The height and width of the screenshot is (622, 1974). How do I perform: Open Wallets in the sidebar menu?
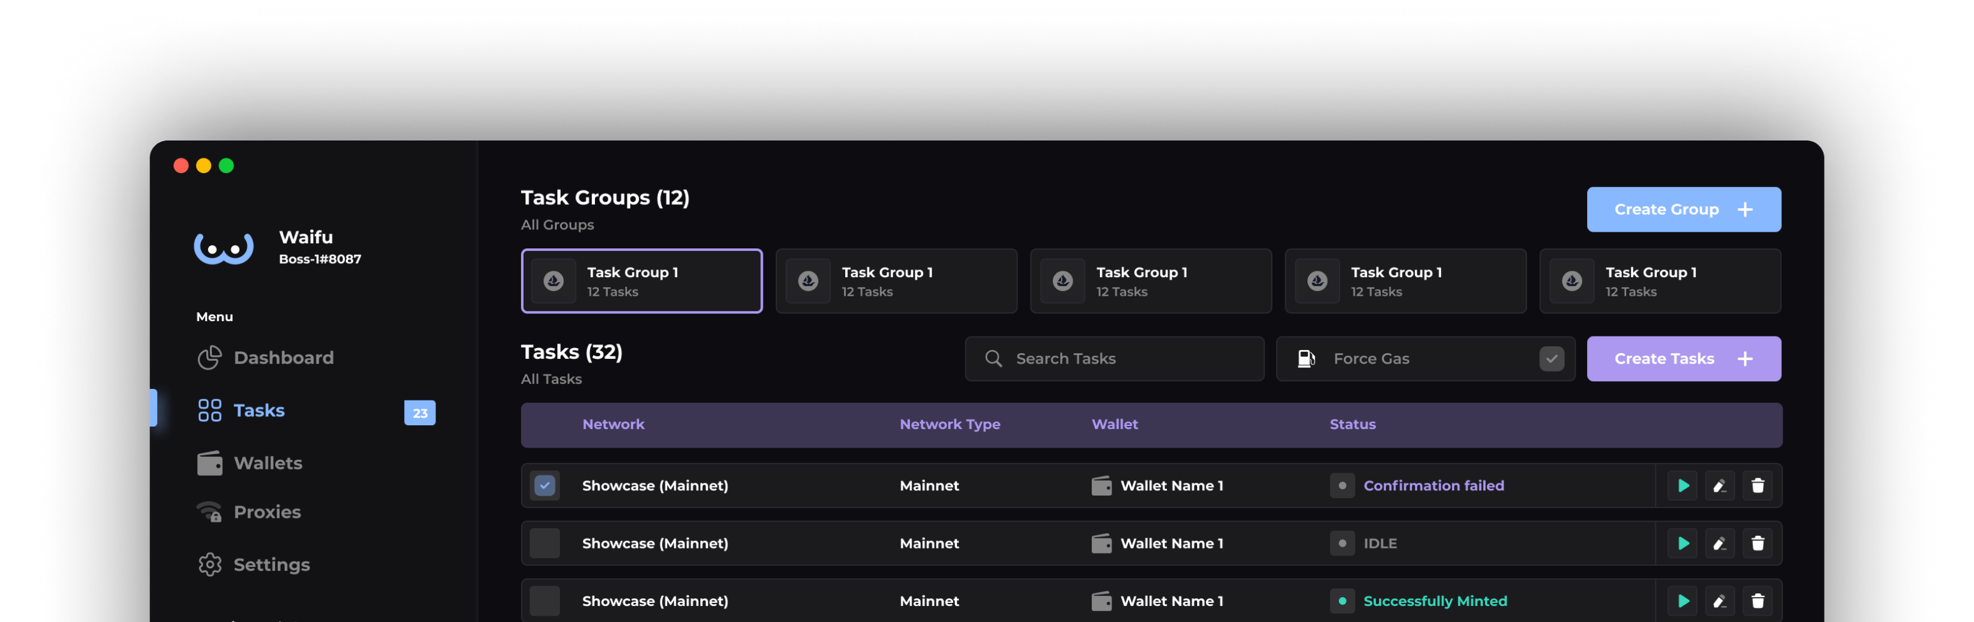pyautogui.click(x=249, y=463)
